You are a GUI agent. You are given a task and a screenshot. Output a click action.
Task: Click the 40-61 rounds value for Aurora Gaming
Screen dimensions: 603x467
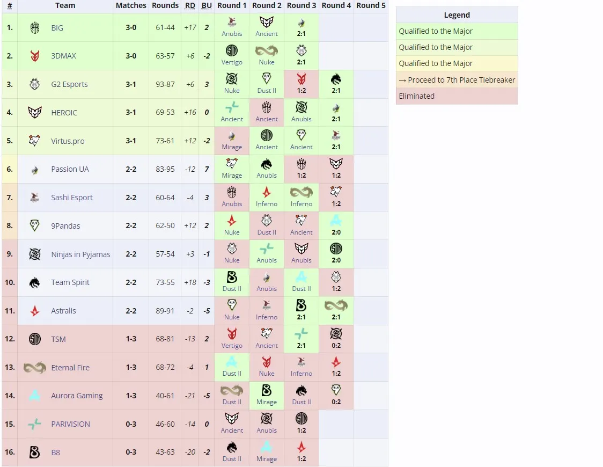click(x=165, y=396)
